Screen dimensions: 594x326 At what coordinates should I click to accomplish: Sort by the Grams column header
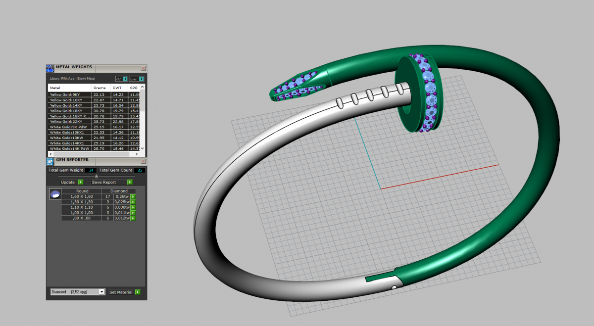pos(99,88)
